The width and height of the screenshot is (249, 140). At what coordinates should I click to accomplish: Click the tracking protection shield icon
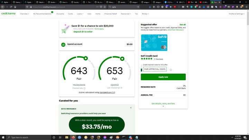tap(27, 7)
